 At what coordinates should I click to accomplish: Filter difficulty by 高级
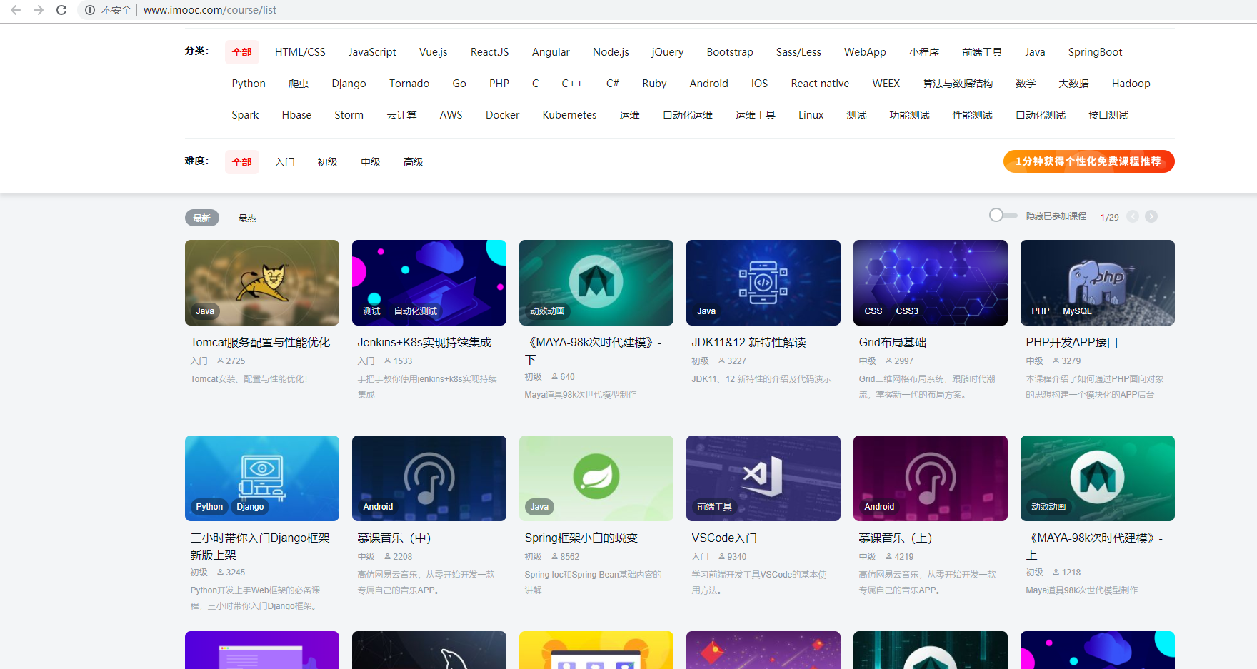pyautogui.click(x=414, y=162)
